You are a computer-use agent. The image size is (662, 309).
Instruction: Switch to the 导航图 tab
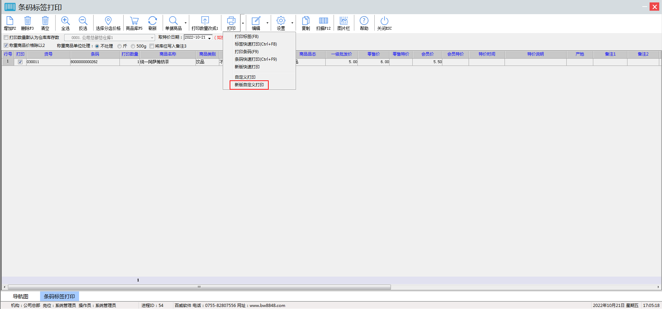coord(21,296)
